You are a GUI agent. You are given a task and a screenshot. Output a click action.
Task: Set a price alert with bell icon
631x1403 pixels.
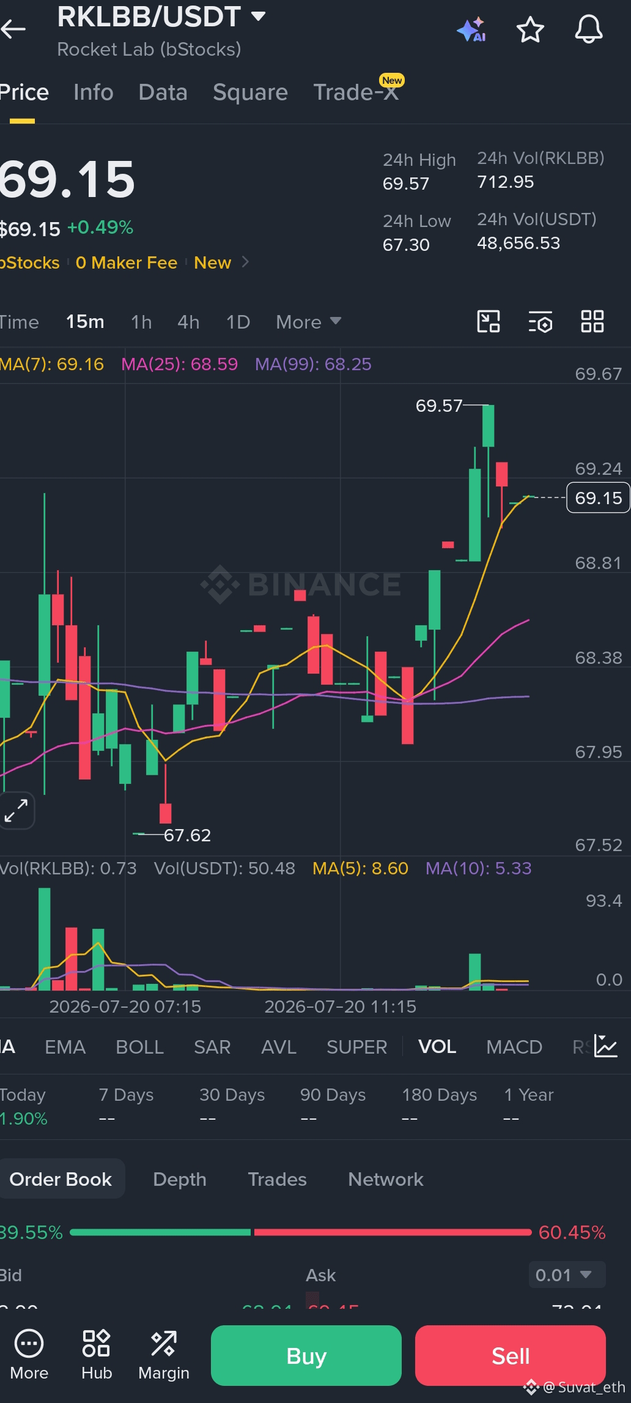tap(589, 29)
